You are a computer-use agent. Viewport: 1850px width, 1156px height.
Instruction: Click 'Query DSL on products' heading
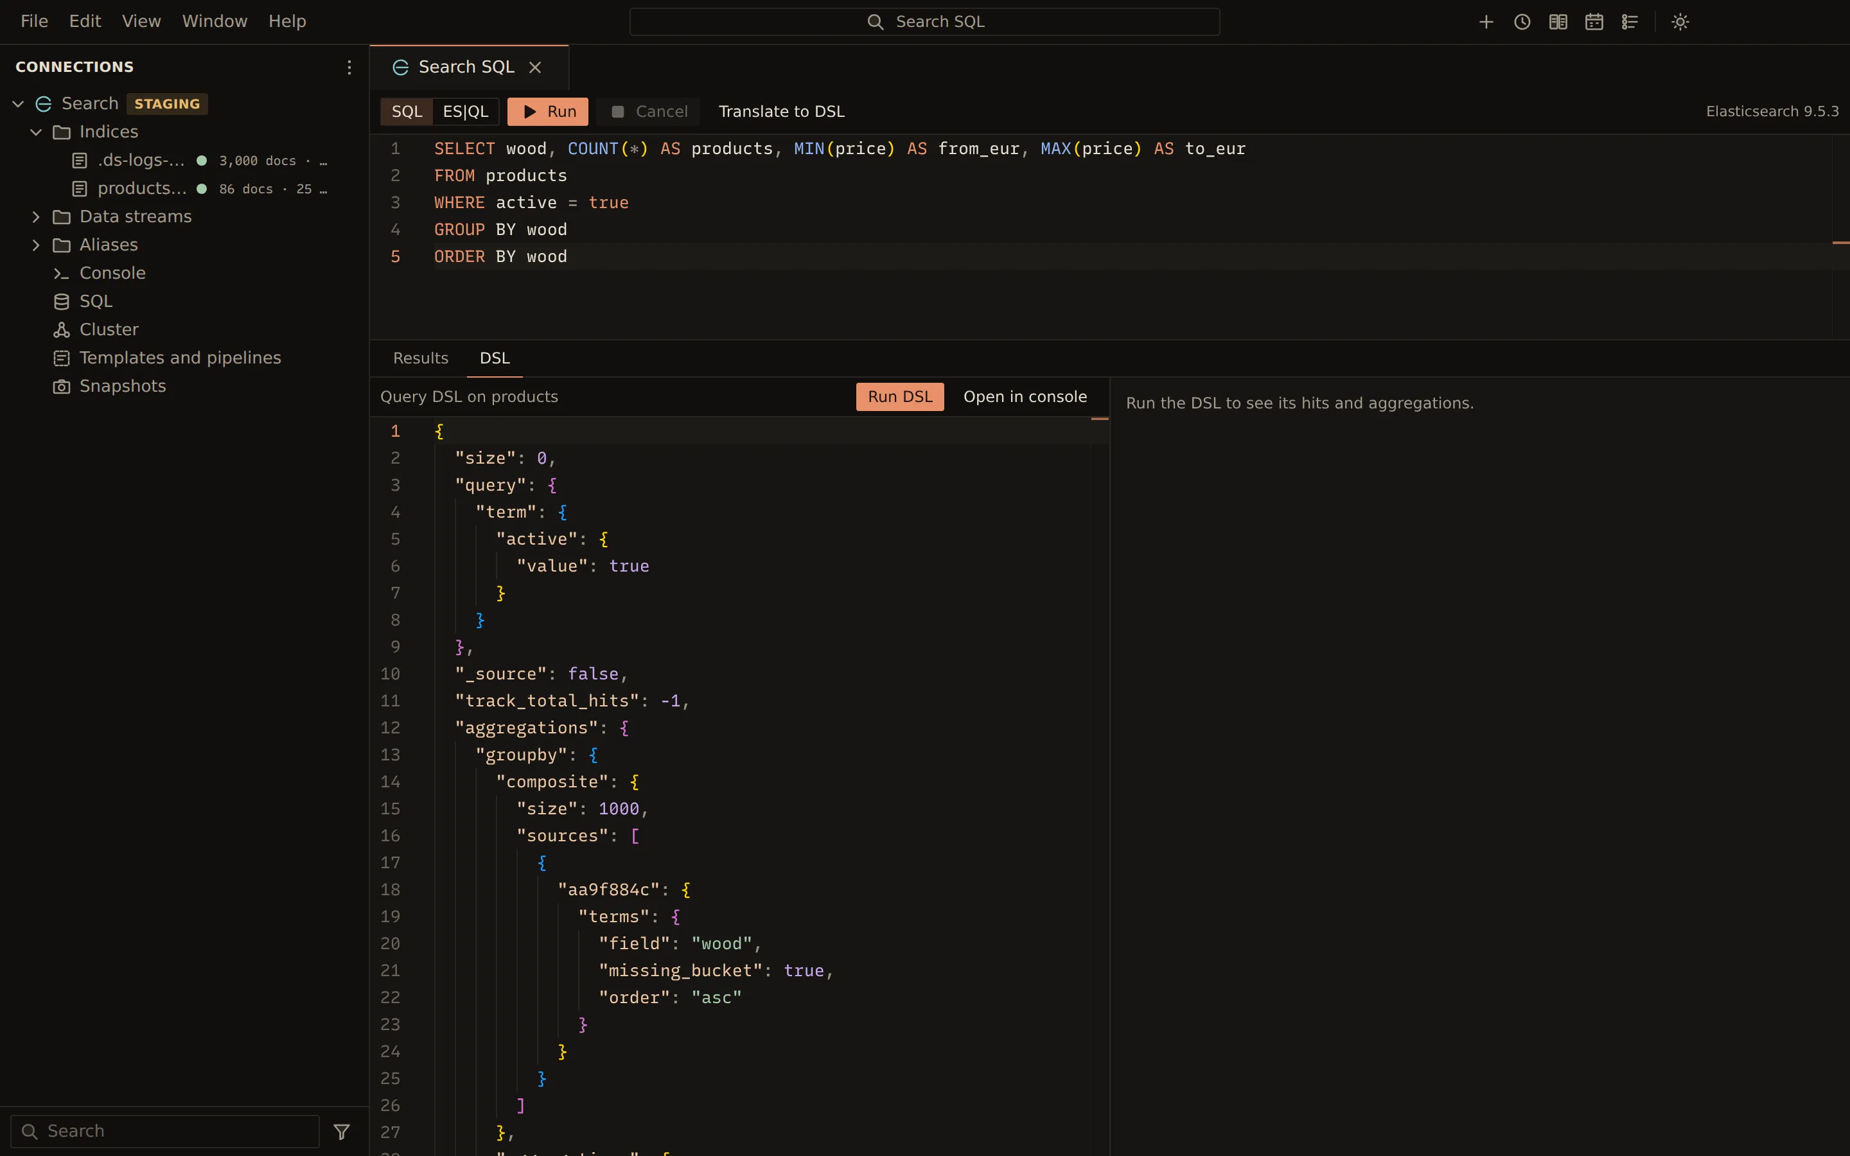(x=470, y=397)
